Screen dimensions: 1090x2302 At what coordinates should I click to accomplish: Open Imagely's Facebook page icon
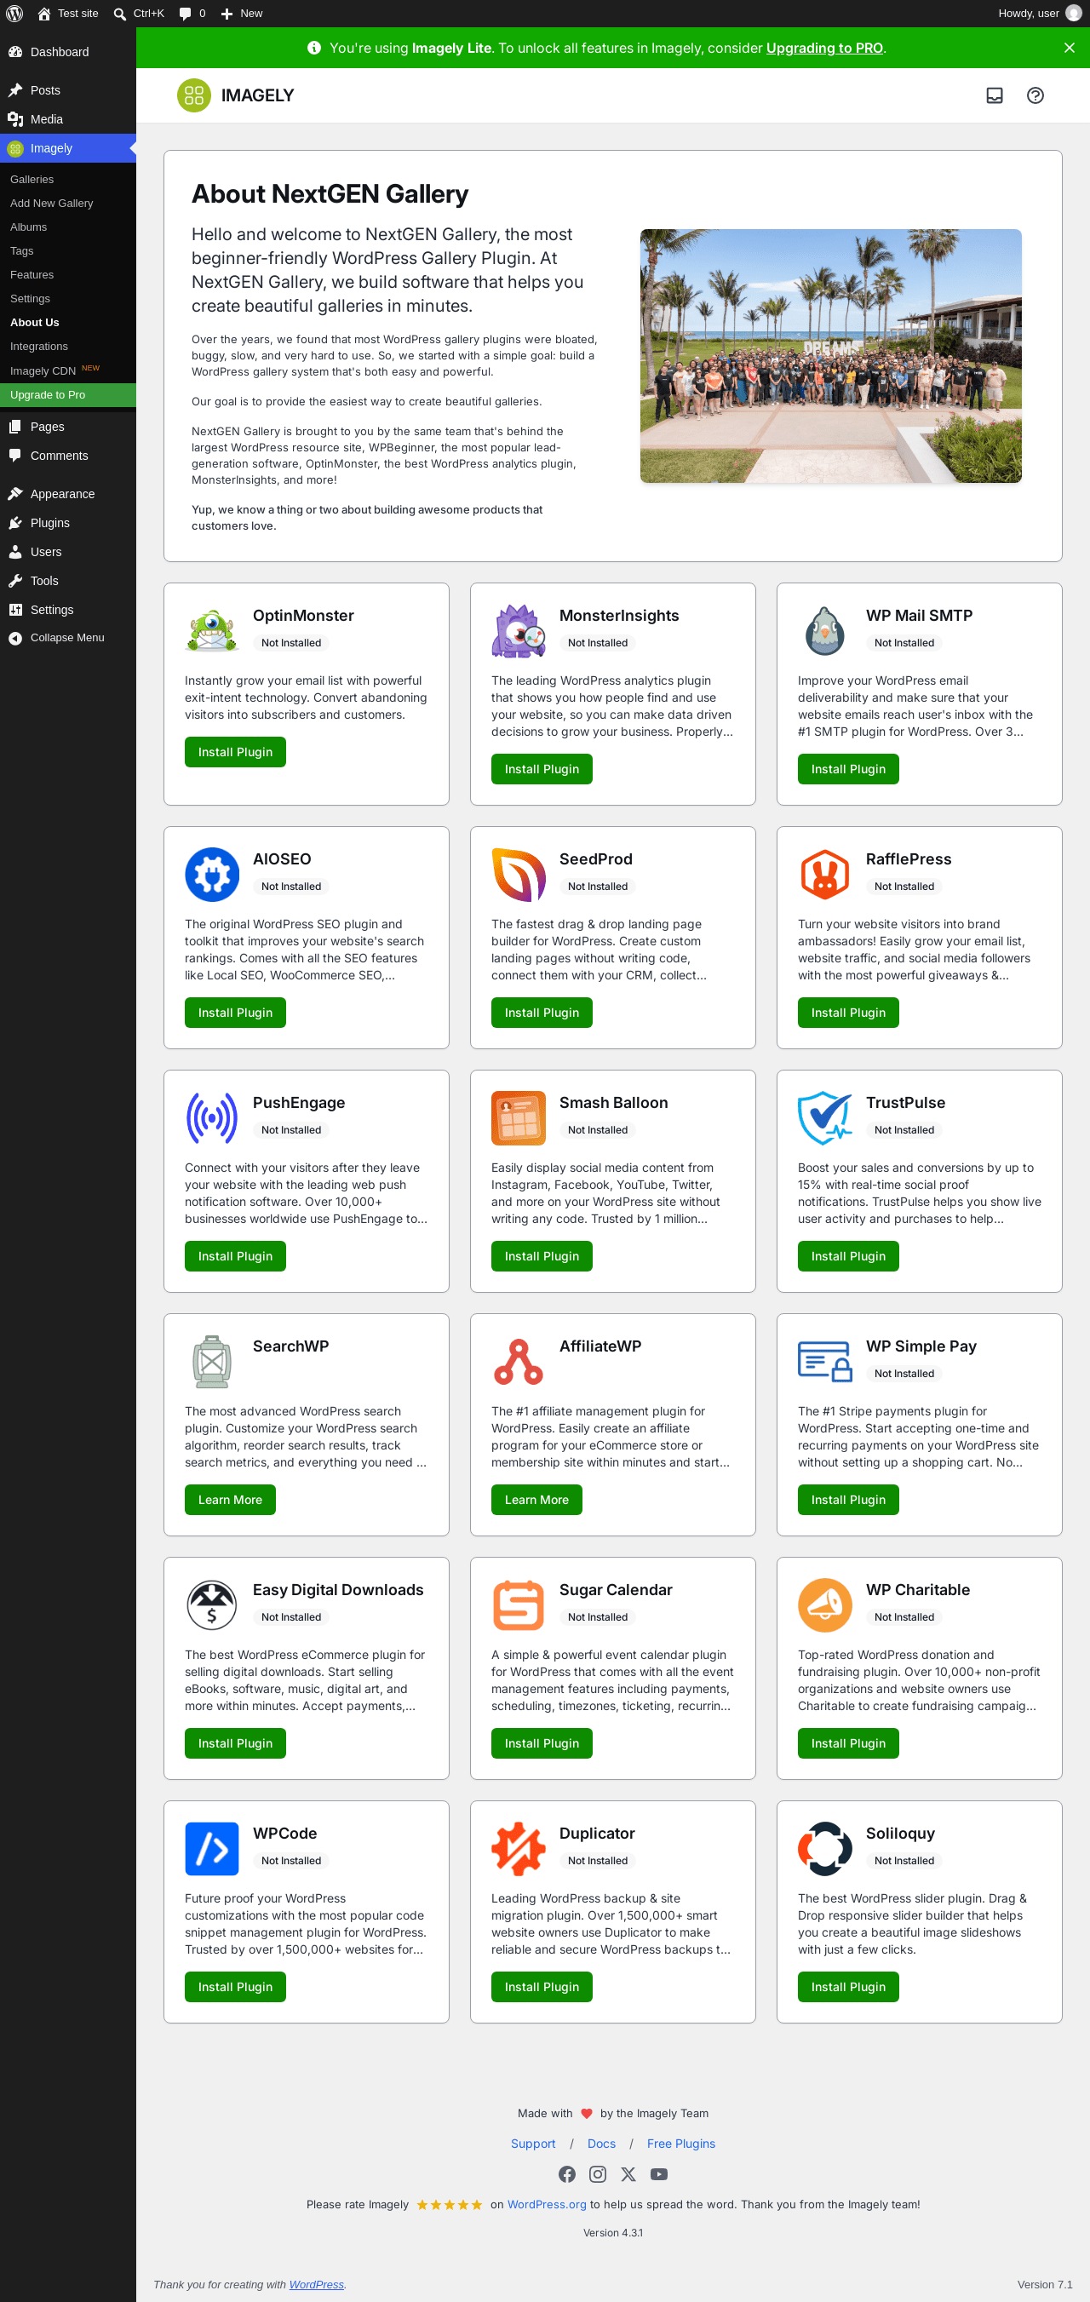(x=567, y=2173)
